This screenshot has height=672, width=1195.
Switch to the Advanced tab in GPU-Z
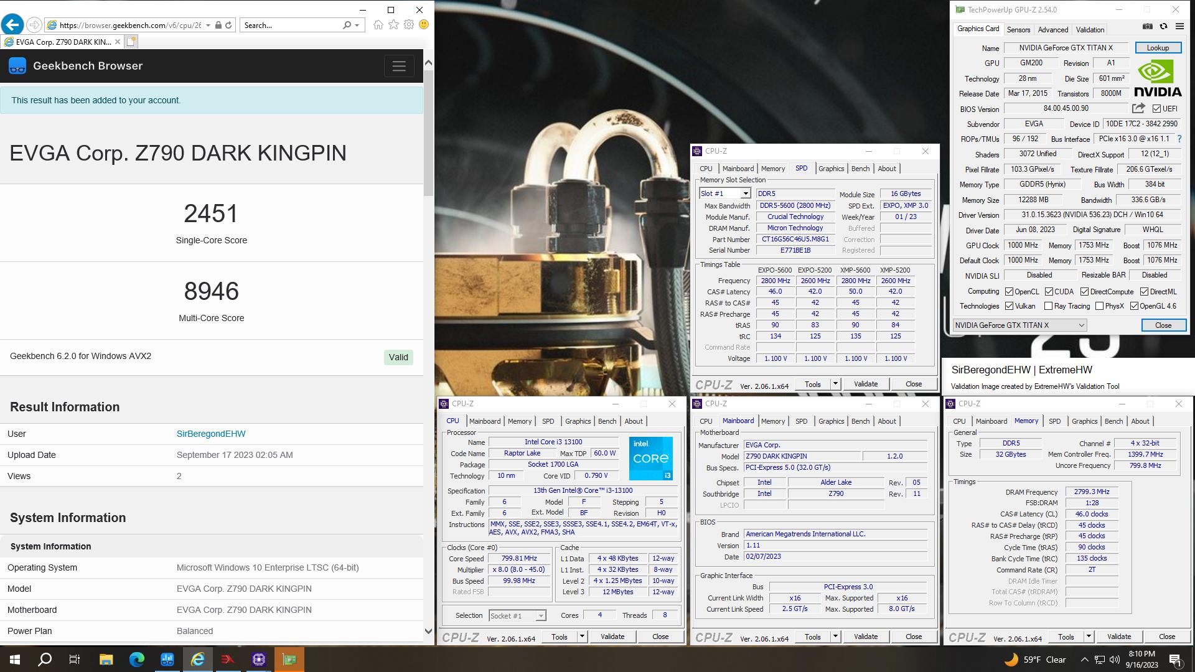point(1053,29)
